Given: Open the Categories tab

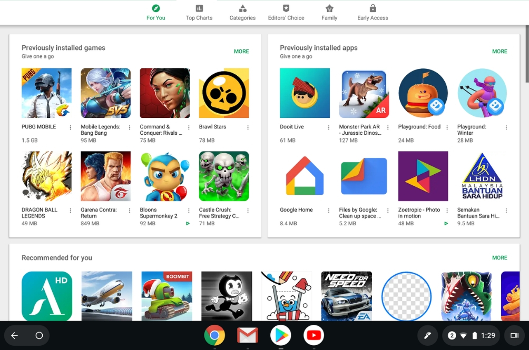Looking at the screenshot, I should (x=242, y=13).
